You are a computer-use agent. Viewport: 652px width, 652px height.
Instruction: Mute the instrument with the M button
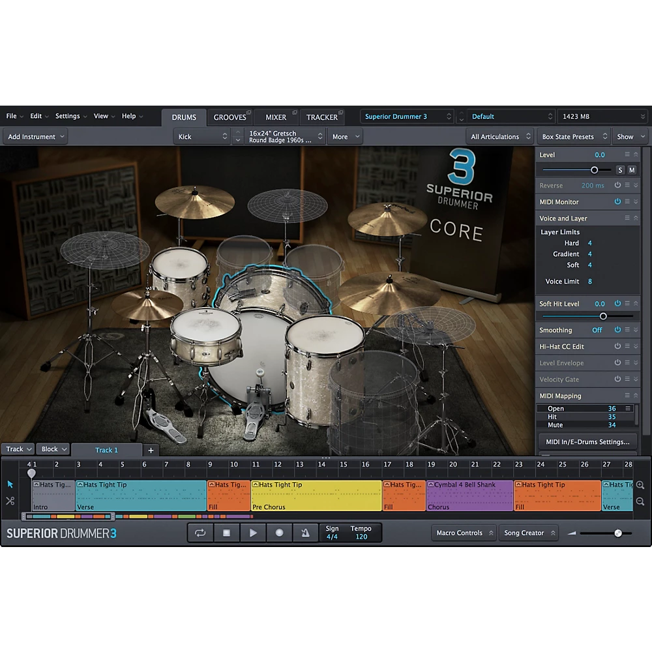[632, 170]
